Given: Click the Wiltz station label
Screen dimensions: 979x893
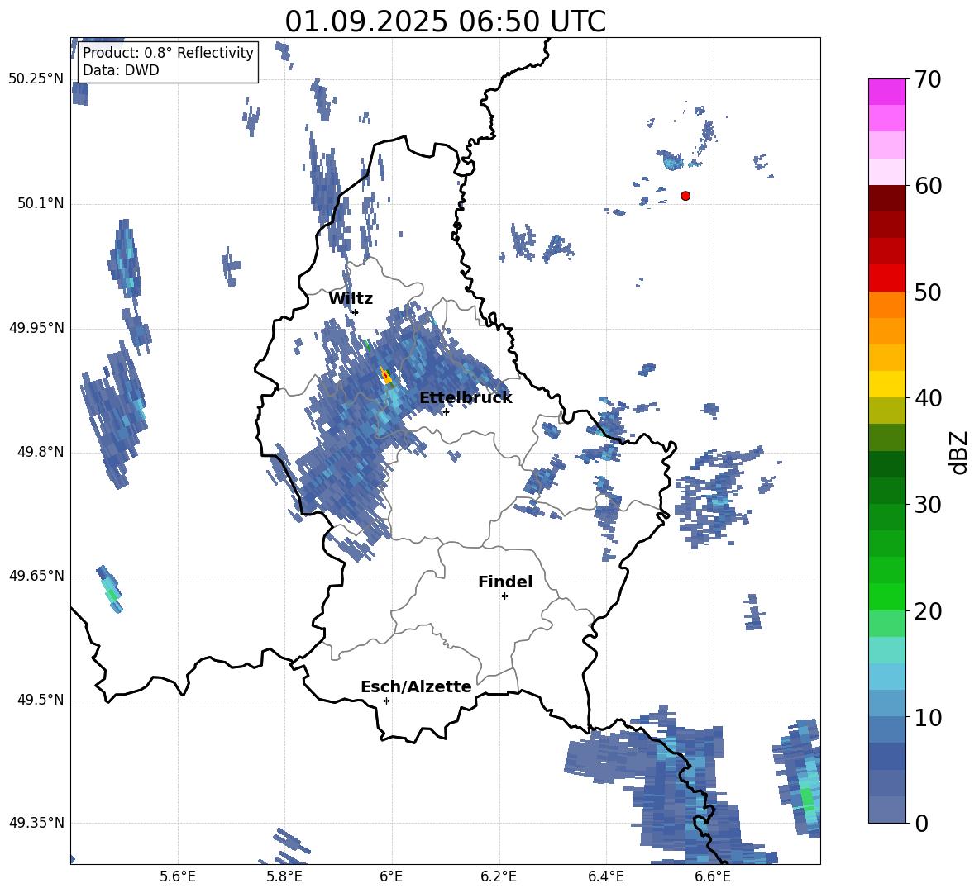Looking at the screenshot, I should 351,299.
